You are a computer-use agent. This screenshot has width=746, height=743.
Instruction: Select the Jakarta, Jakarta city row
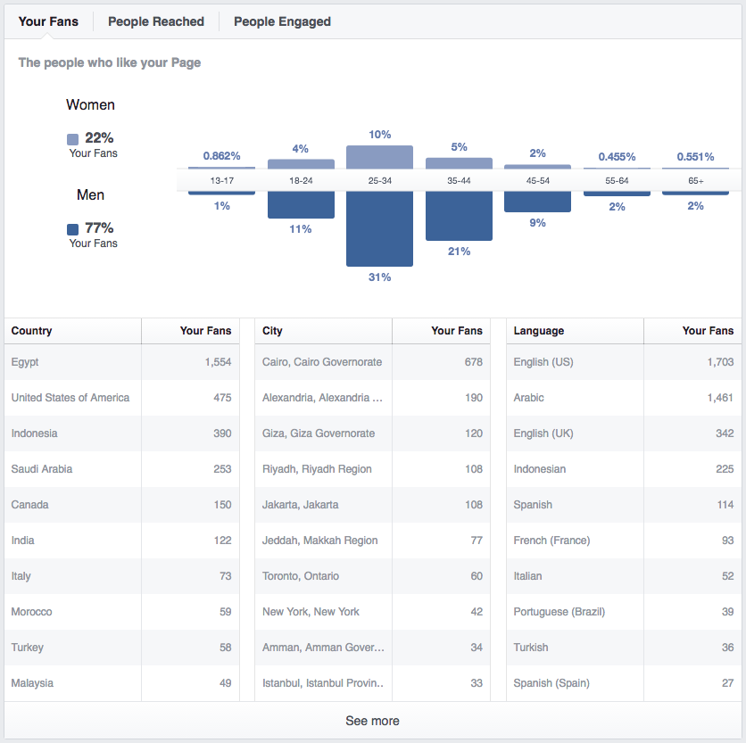[x=372, y=505]
